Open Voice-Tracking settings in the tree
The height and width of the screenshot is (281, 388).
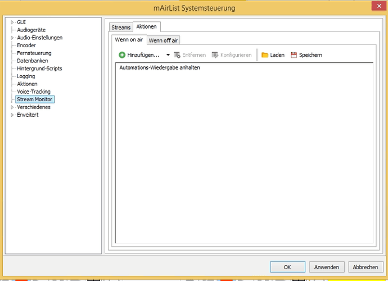click(34, 92)
